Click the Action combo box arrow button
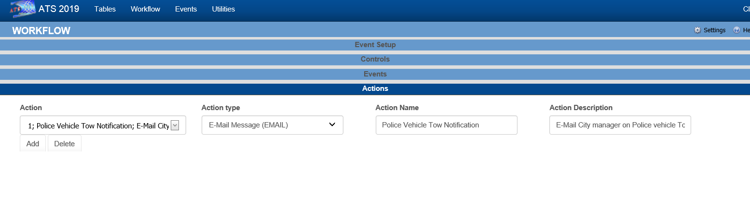 coord(175,125)
